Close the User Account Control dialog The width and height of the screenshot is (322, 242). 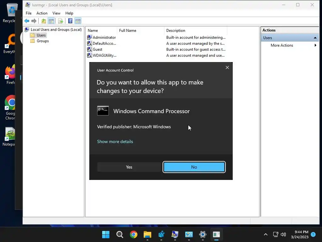(227, 67)
